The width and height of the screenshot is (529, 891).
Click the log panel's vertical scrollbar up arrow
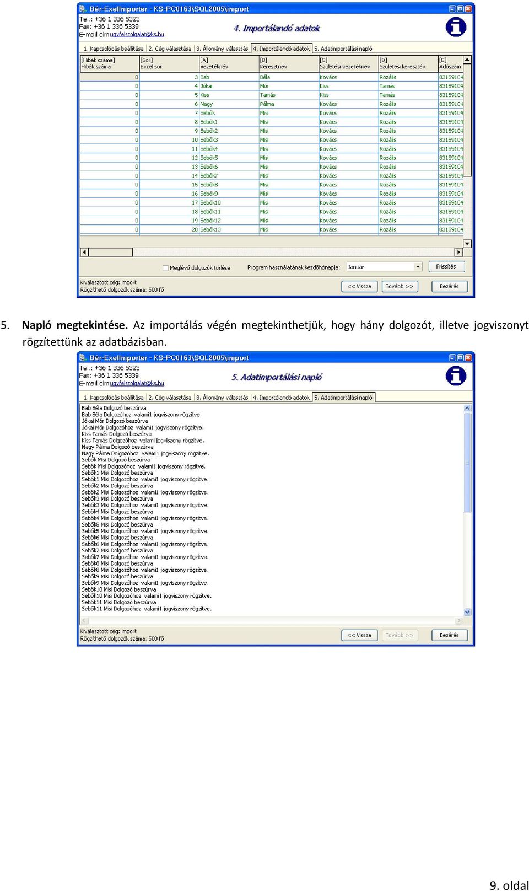coord(467,409)
